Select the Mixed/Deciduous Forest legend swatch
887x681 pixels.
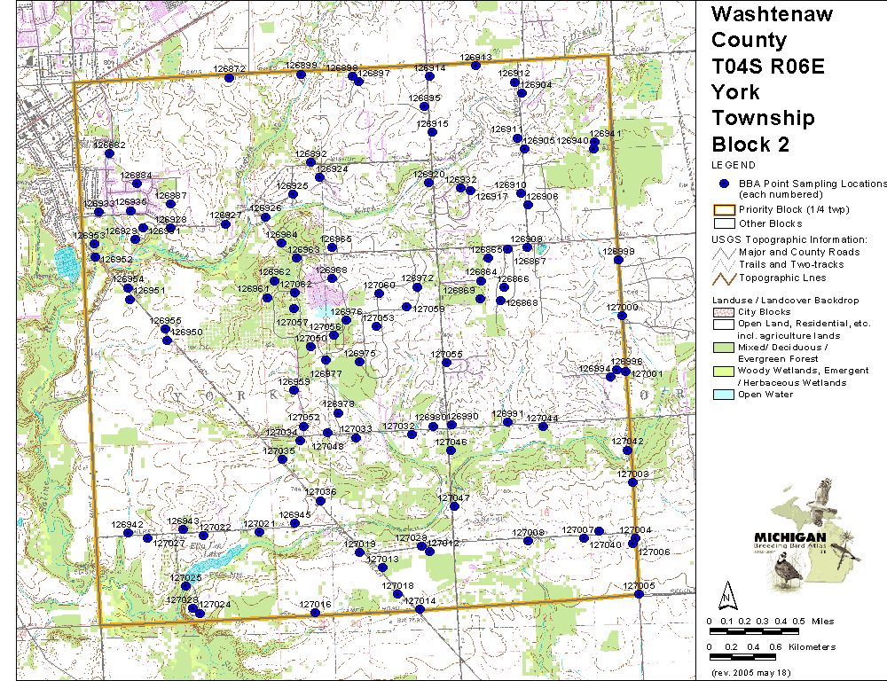coord(724,348)
